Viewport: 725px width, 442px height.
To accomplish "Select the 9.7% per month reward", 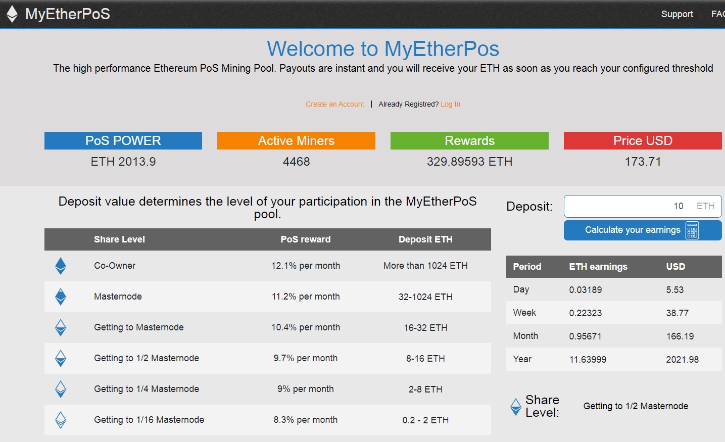I will (306, 358).
